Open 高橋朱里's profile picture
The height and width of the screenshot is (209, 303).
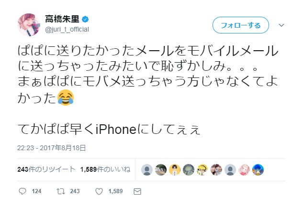pyautogui.click(x=29, y=25)
